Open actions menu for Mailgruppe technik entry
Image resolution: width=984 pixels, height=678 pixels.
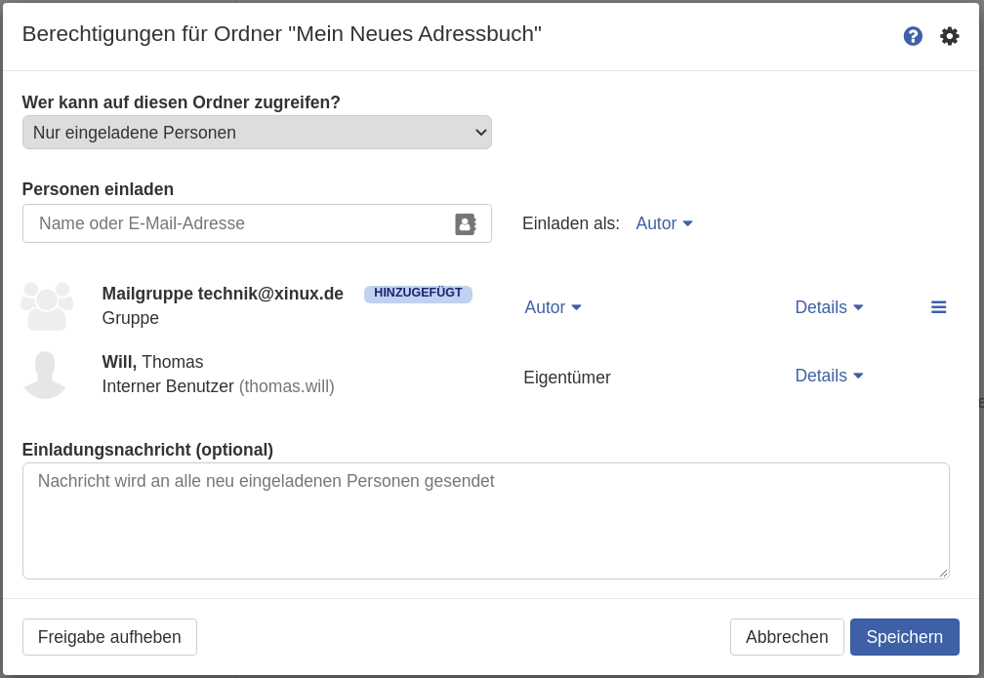click(938, 307)
